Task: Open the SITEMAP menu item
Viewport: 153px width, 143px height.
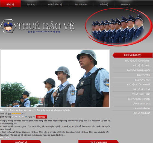Action: coord(125,4)
